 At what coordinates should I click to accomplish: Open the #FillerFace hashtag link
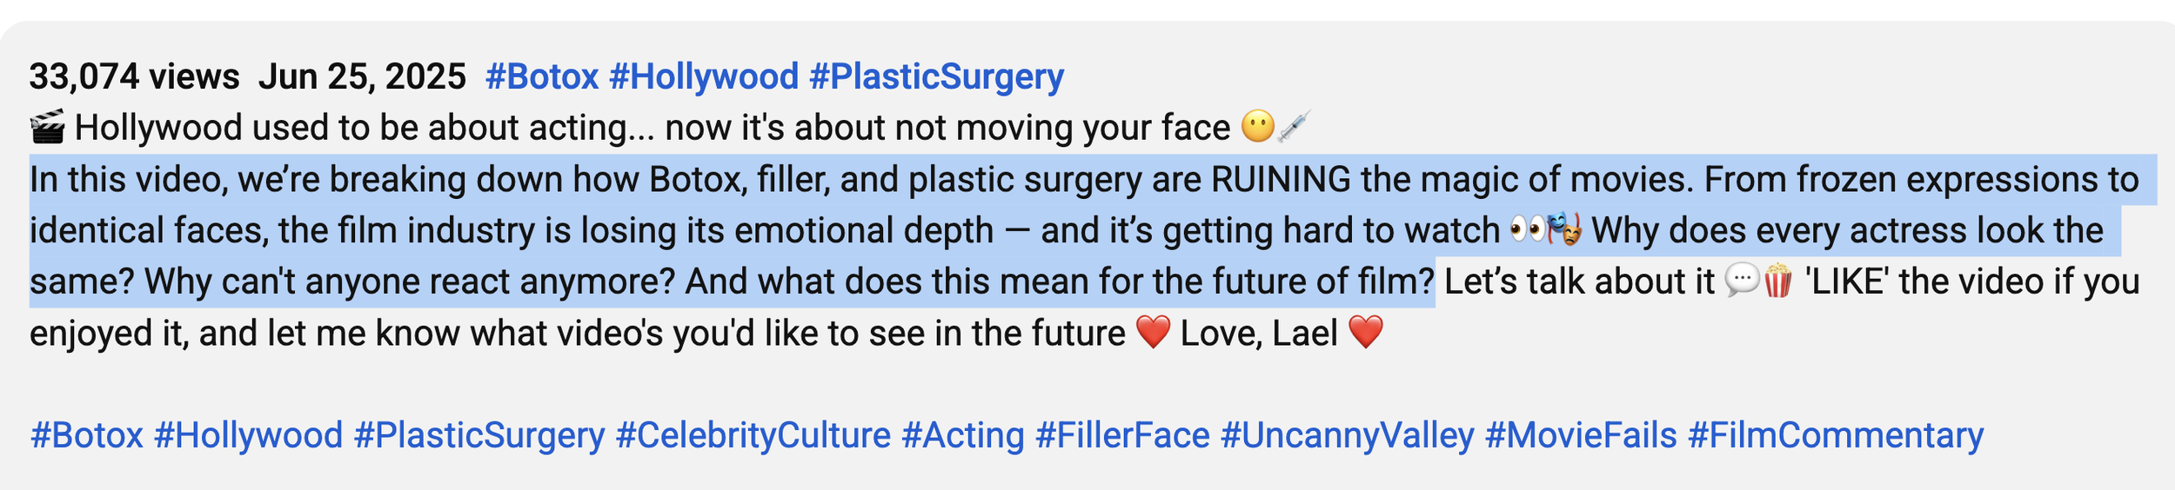coord(1122,435)
